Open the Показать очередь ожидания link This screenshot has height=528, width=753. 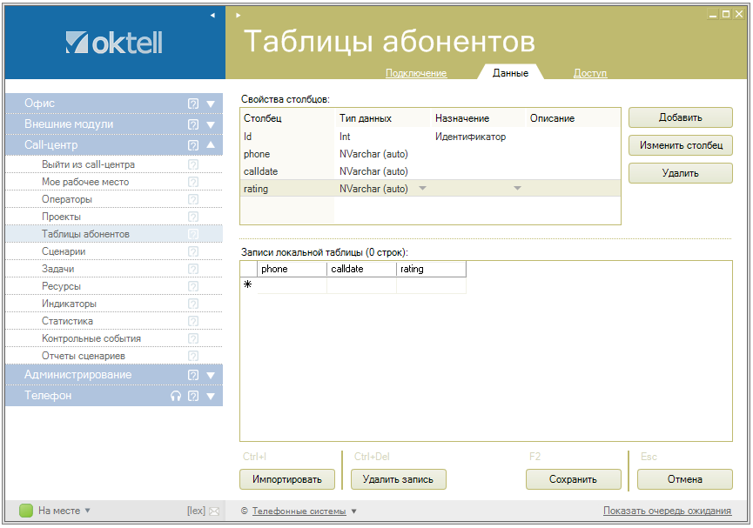667,511
